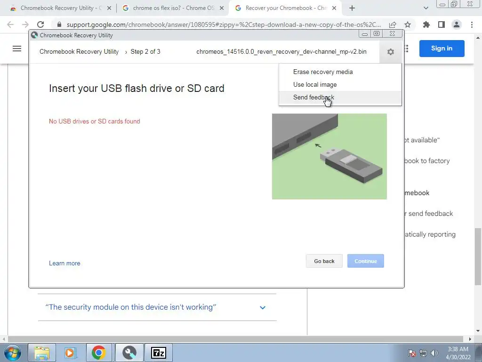Open Chrome three-dot menu

472,25
